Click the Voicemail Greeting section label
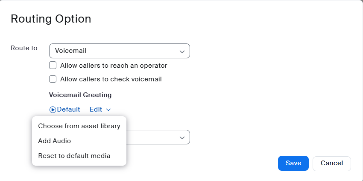Screen dimensions: 363x181 (80, 95)
